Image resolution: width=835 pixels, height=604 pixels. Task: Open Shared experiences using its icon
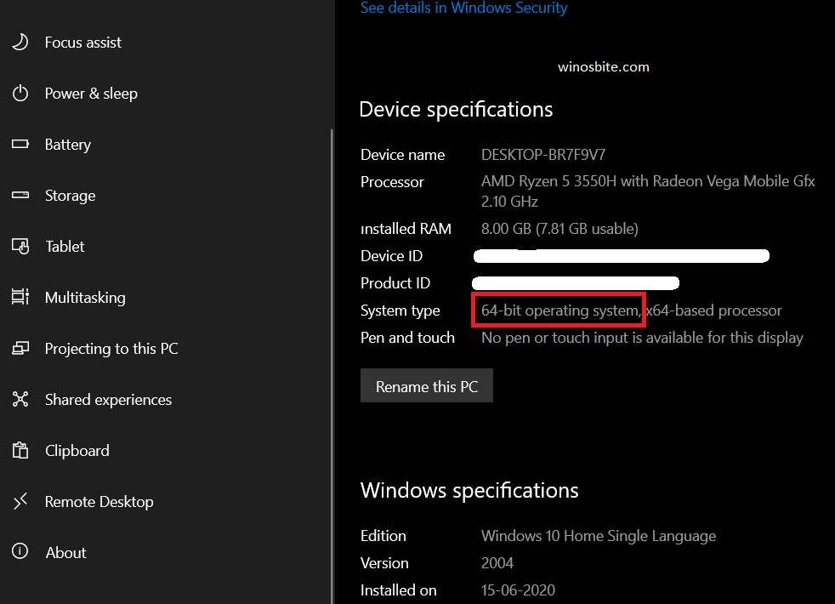coord(20,400)
